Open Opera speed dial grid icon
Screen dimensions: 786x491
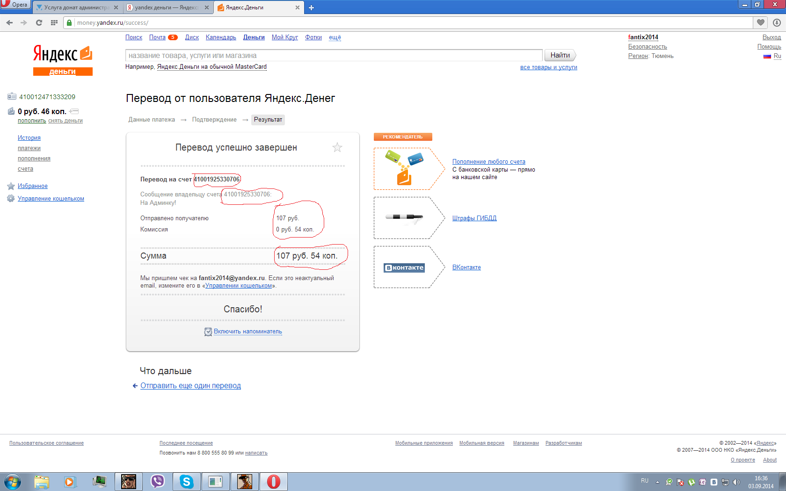[x=54, y=22]
